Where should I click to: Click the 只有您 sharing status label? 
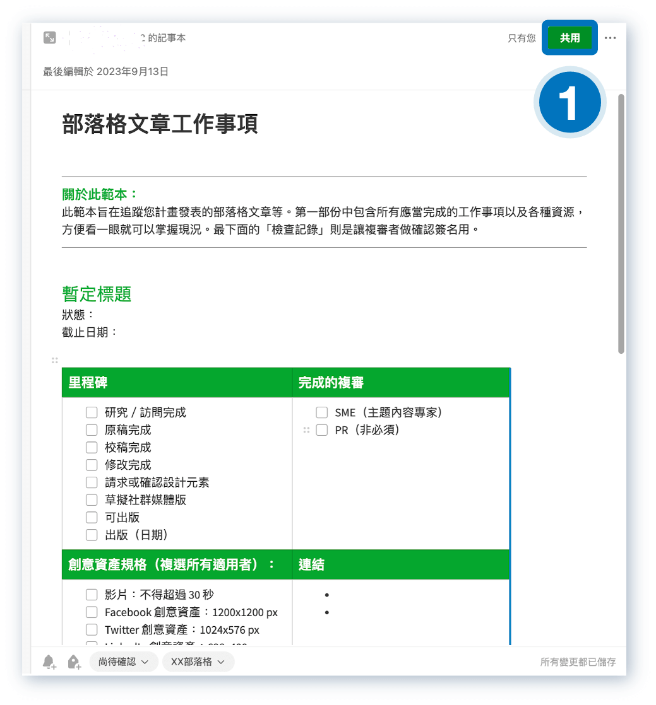(521, 38)
